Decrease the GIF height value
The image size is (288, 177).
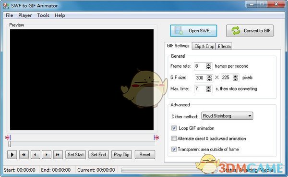click(x=235, y=79)
